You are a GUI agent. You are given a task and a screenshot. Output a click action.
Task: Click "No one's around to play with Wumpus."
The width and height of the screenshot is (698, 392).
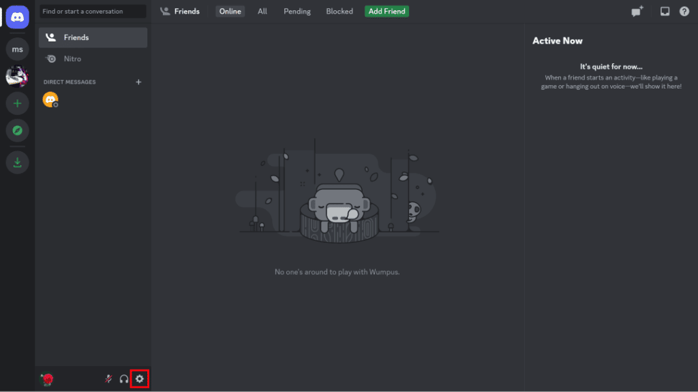337,272
